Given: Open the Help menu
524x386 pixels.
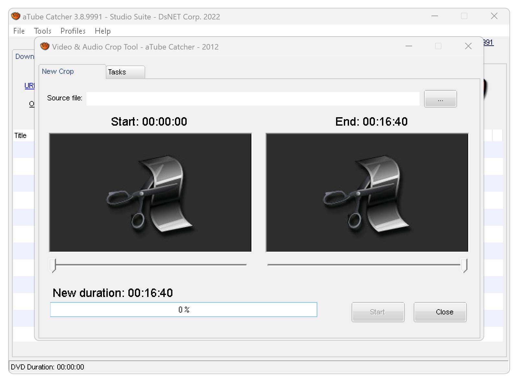Looking at the screenshot, I should tap(103, 31).
